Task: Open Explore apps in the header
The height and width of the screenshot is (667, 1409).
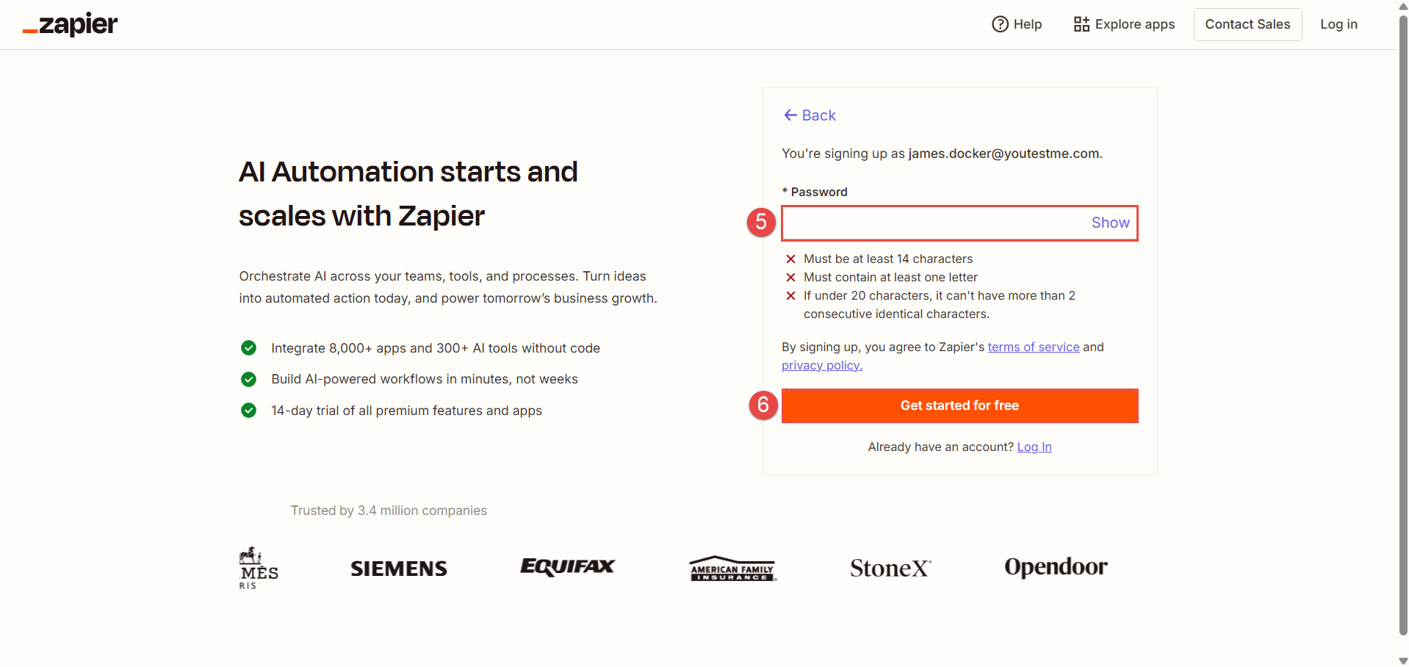Action: [1134, 24]
